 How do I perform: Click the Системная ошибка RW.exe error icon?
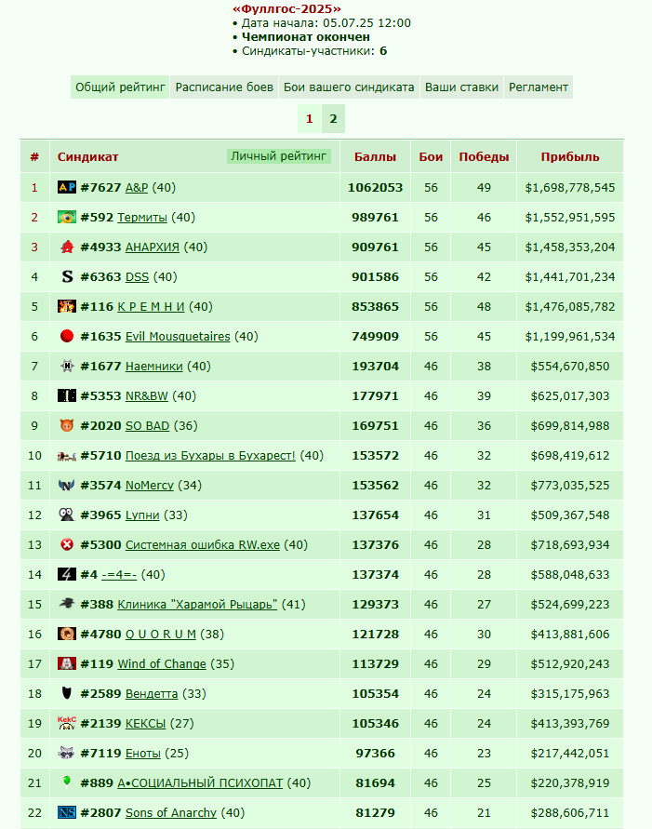(67, 544)
